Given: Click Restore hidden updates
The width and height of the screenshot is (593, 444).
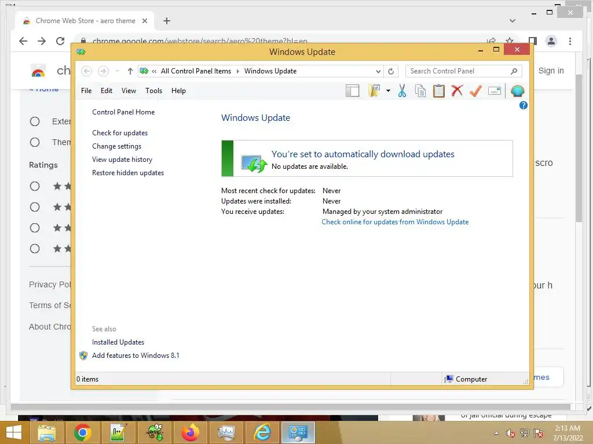Looking at the screenshot, I should (128, 172).
